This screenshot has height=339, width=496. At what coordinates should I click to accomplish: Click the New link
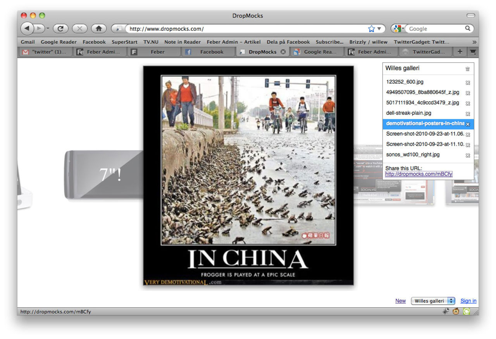pos(400,301)
